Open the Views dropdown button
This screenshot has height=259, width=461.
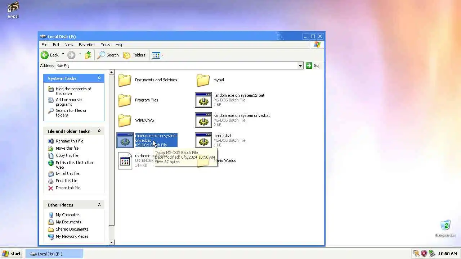point(158,55)
